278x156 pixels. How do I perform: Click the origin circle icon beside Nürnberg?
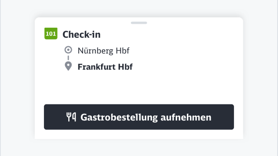coord(68,50)
